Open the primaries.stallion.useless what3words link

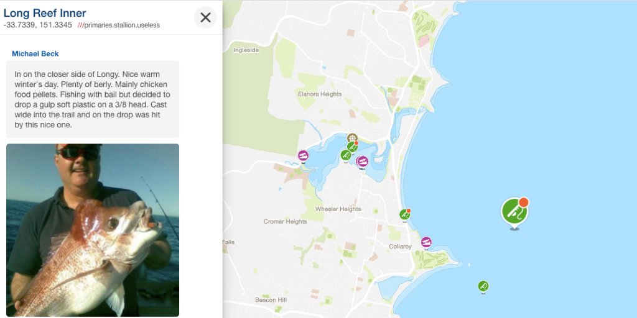(119, 25)
